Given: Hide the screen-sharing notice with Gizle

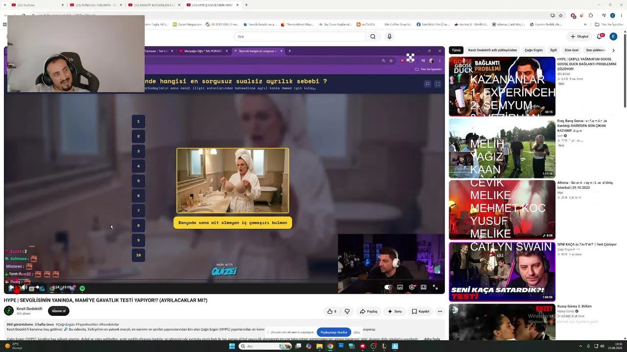Looking at the screenshot, I should tap(357, 332).
